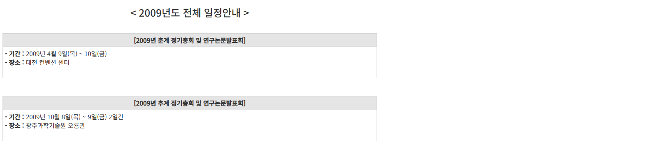
Task: Click the '장소' label in the autumn section
Action: (x=15, y=125)
